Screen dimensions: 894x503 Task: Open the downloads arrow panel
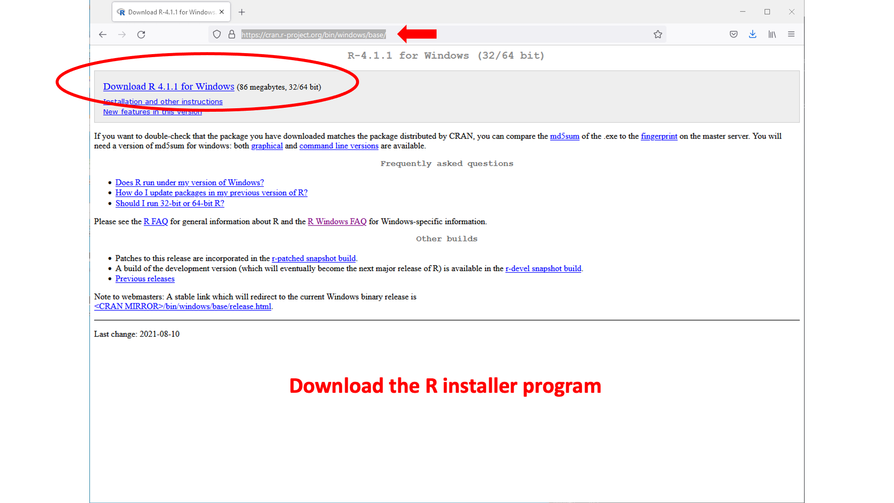(x=752, y=34)
